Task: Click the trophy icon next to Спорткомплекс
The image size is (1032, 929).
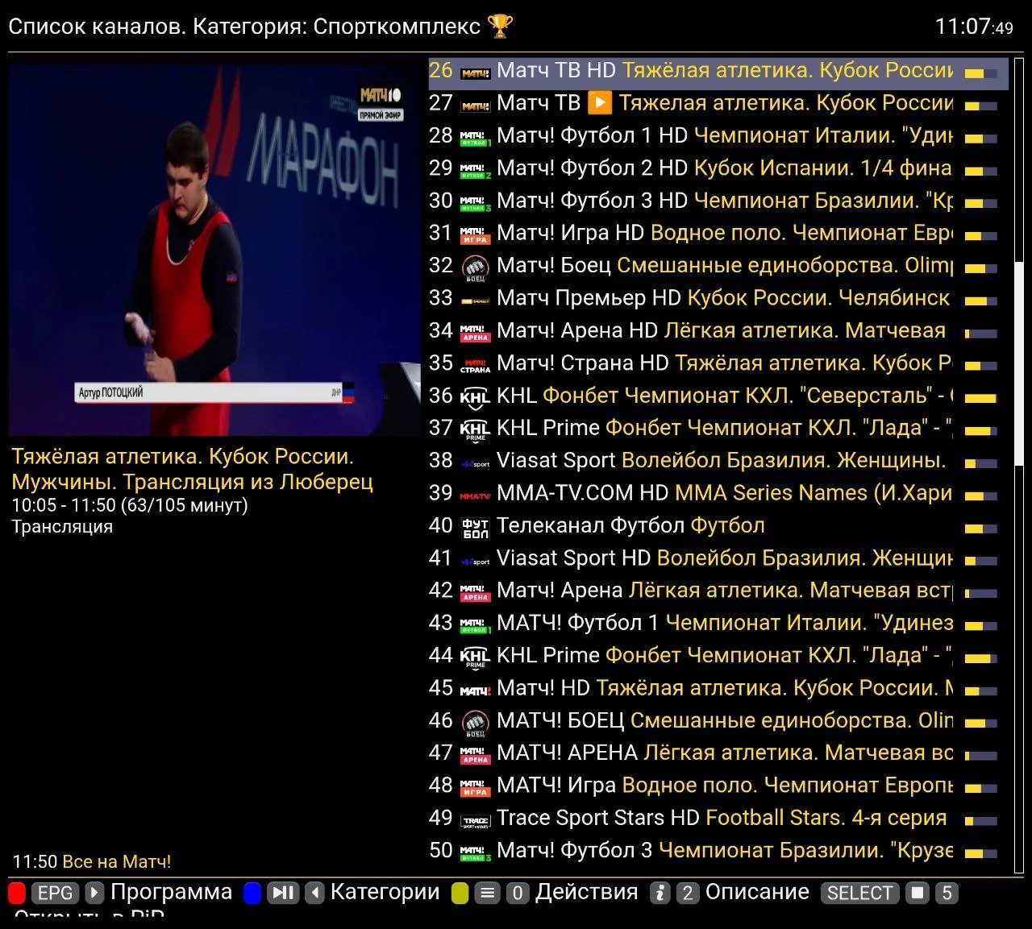Action: [x=501, y=27]
